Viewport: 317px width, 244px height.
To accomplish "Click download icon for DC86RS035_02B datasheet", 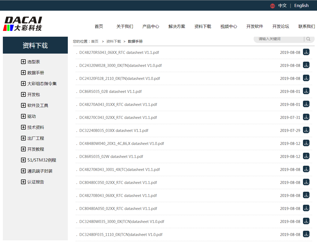I will pyautogui.click(x=306, y=91).
